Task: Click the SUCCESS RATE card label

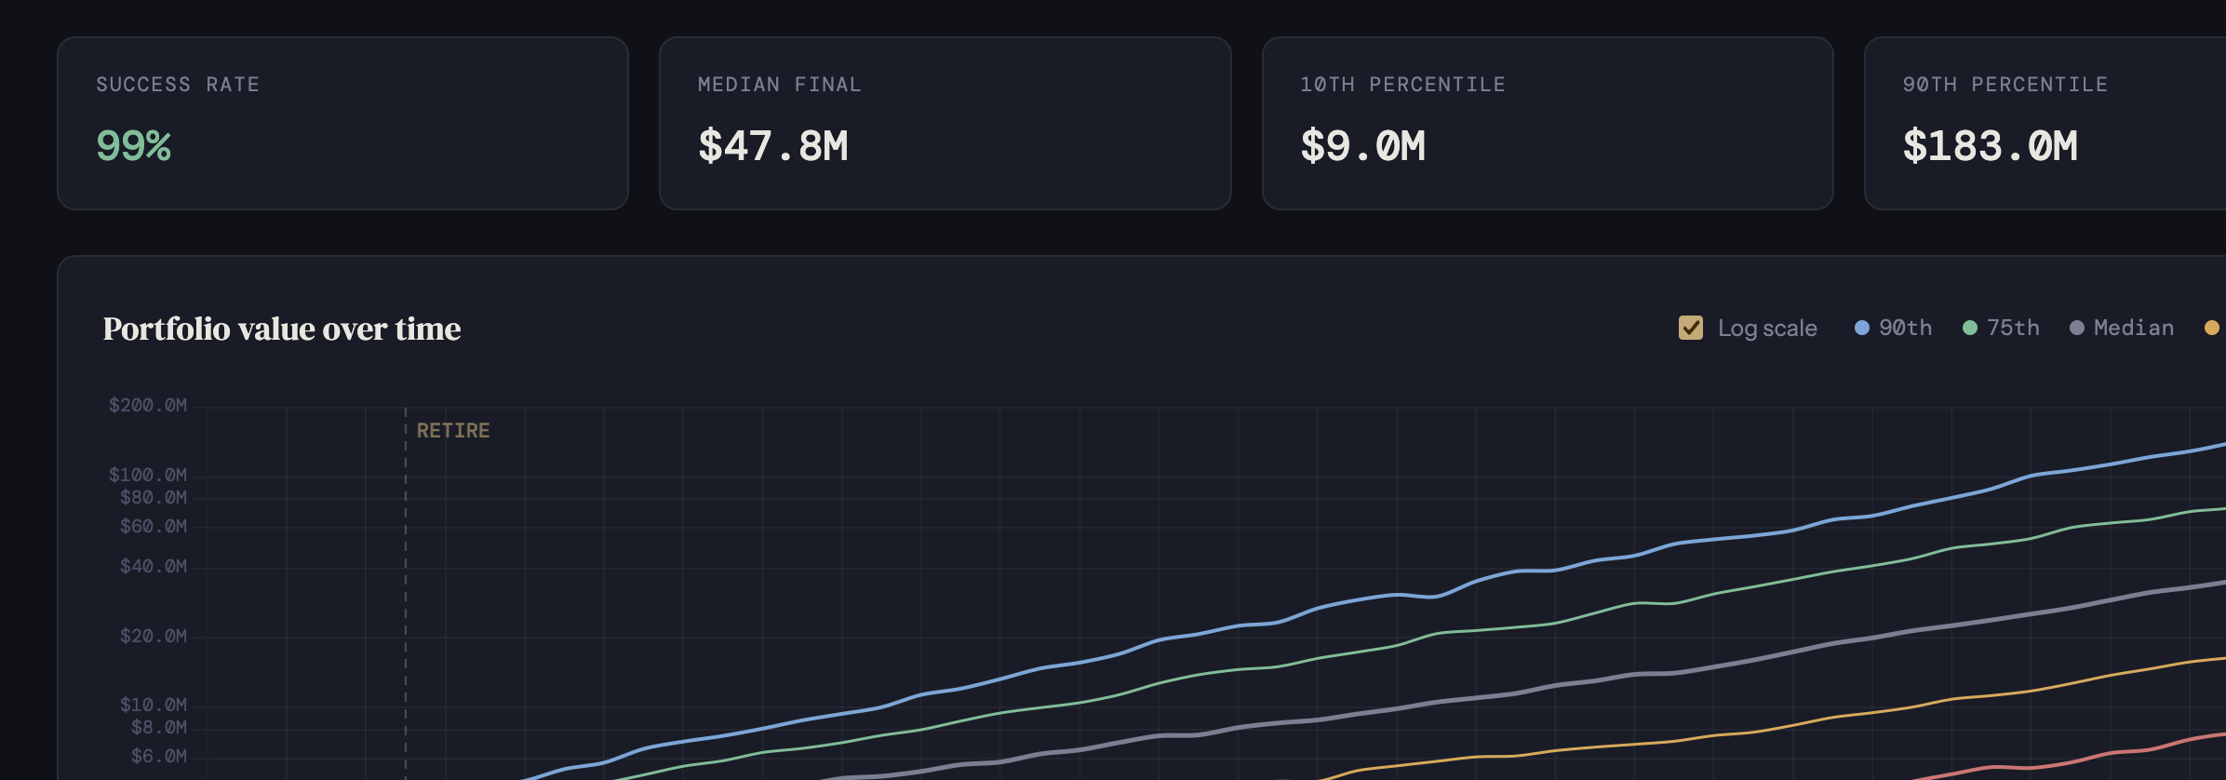Action: (178, 85)
